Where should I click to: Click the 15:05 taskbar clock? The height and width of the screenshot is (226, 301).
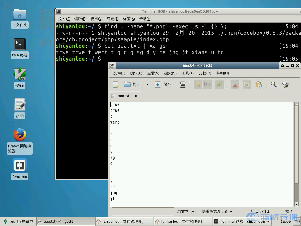[286, 222]
